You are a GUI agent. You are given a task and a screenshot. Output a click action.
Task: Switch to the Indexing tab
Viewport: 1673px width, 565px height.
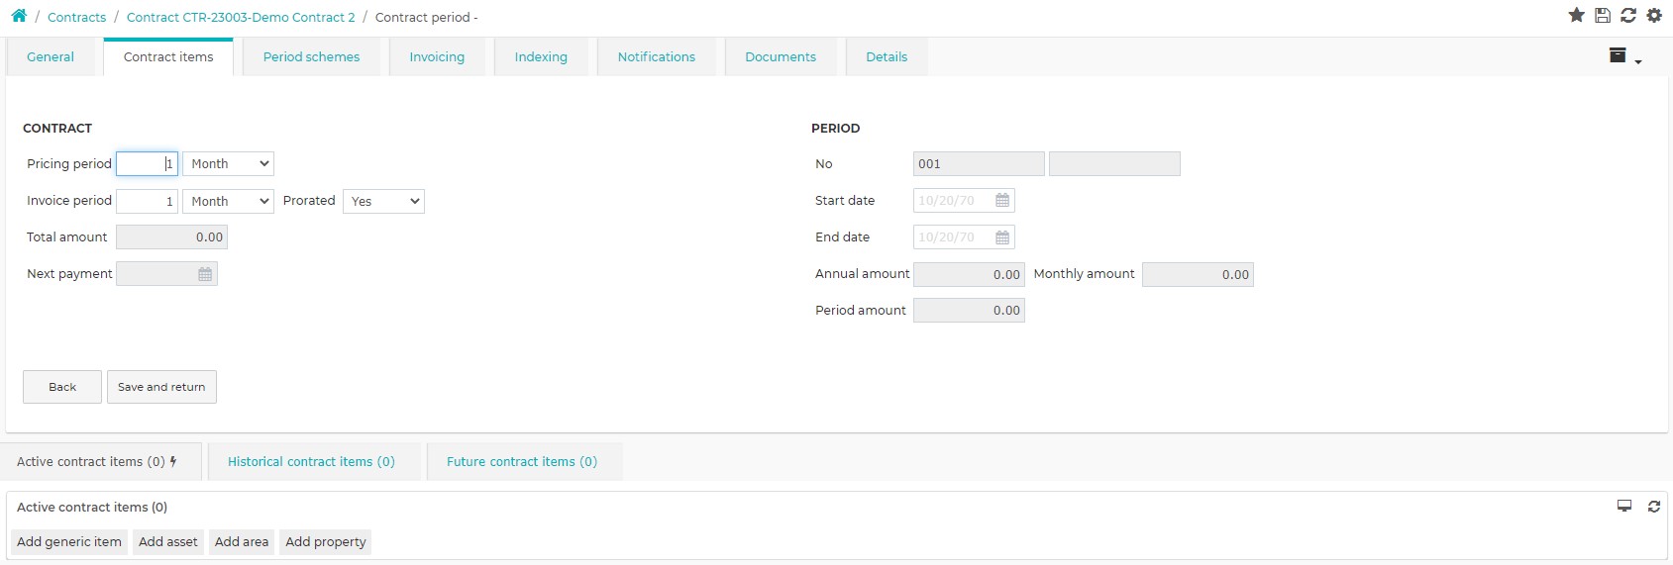pos(541,57)
